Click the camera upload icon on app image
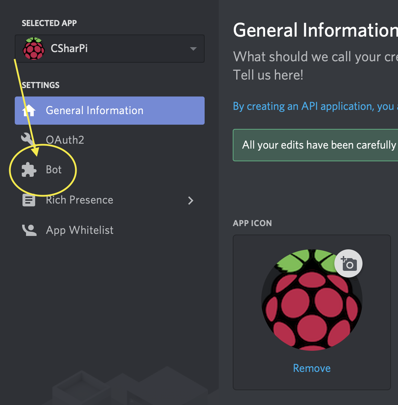This screenshot has width=398, height=405. click(348, 263)
